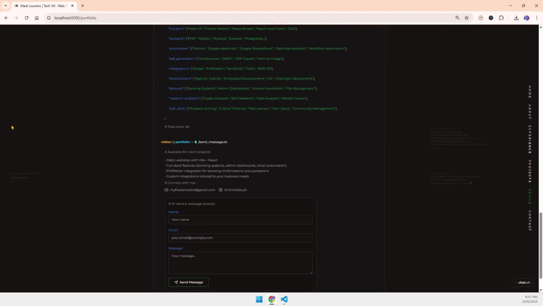Screen dimensions: 543x306
Task: Open the Extensions puzzle menu
Action: pyautogui.click(x=501, y=18)
